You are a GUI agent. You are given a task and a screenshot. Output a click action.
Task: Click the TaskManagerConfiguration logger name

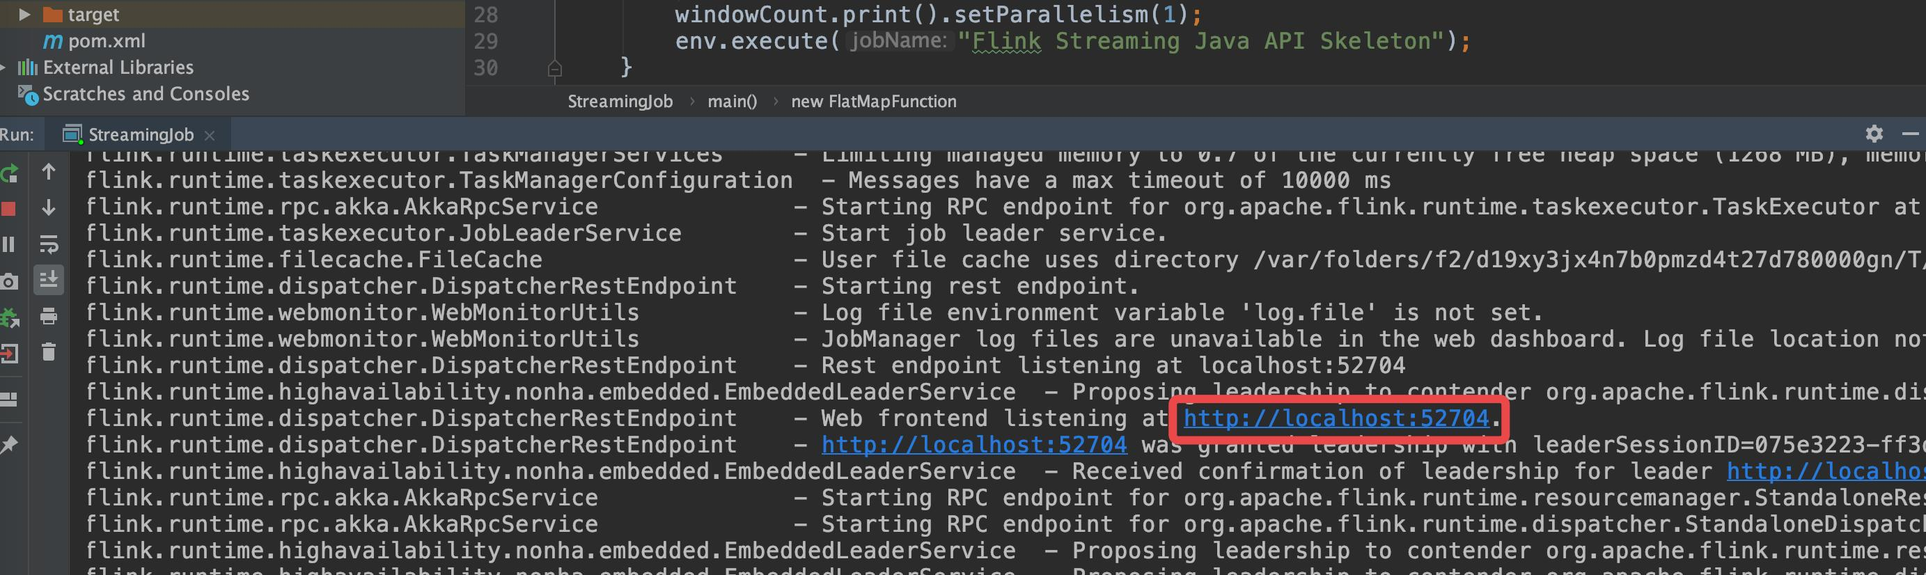(x=439, y=180)
